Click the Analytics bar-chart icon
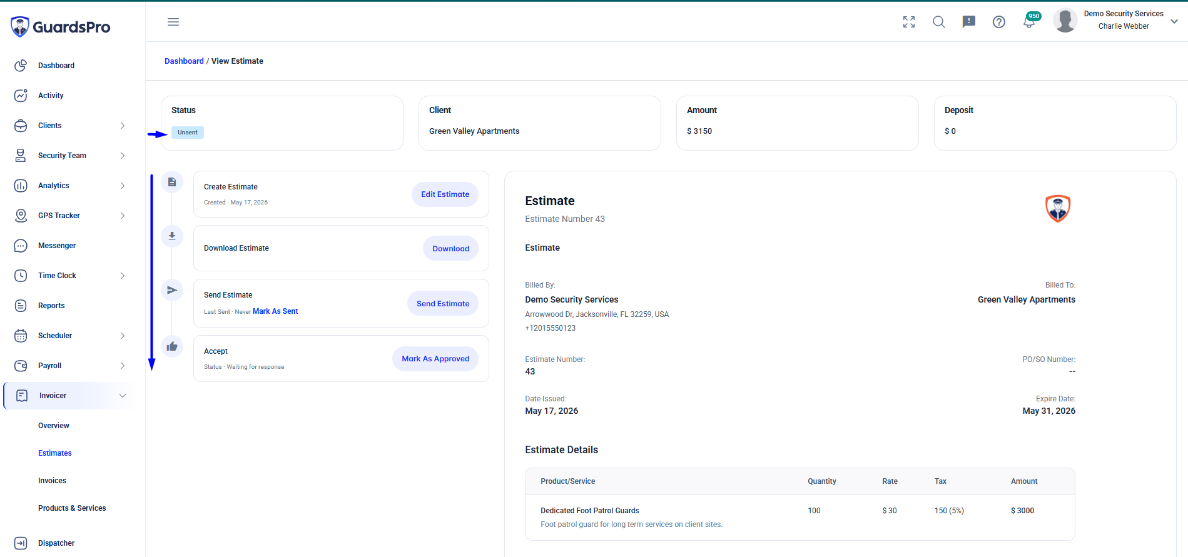This screenshot has width=1188, height=557. [x=21, y=186]
